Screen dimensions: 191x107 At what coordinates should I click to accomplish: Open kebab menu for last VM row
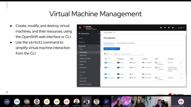(181, 78)
